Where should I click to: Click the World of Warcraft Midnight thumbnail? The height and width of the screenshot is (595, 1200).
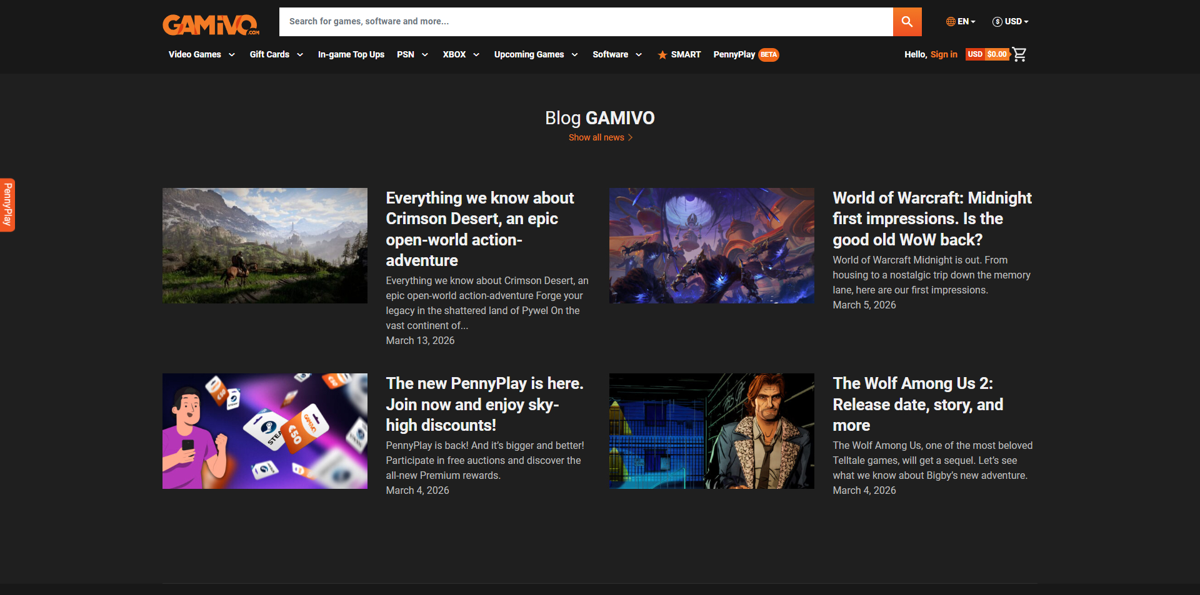tap(712, 245)
